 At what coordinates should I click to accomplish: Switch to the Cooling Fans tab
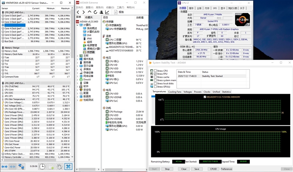pos(175,92)
